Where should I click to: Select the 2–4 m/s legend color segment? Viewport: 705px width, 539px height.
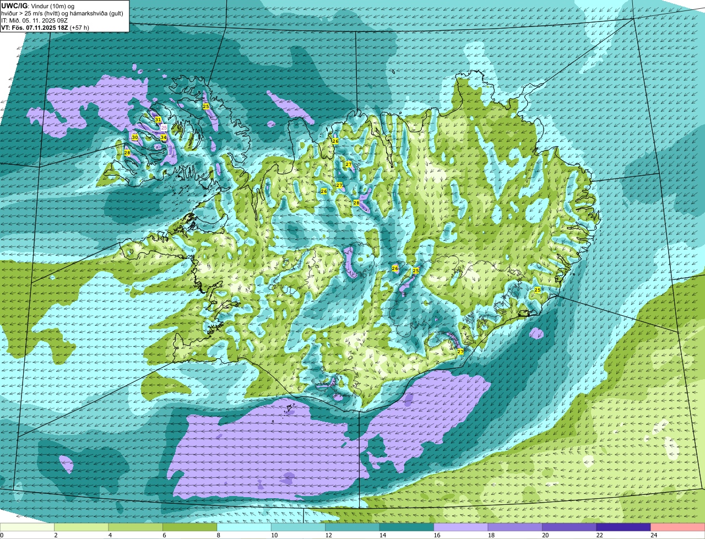[82, 527]
